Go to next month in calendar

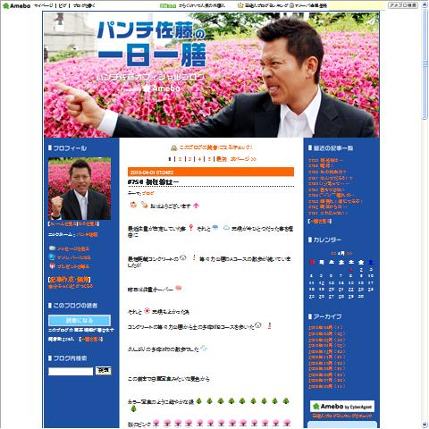349,253
